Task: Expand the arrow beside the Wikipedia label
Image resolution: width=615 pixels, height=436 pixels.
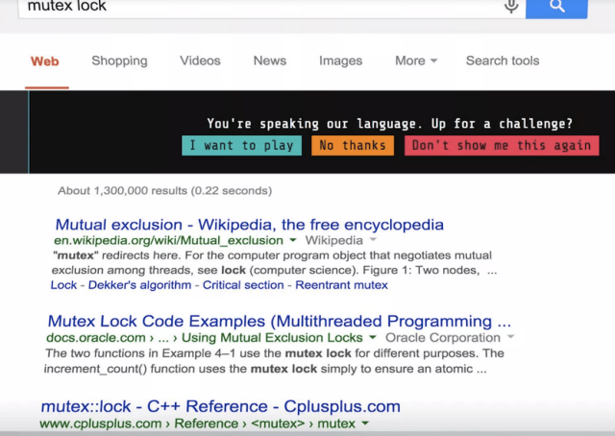Action: 373,239
